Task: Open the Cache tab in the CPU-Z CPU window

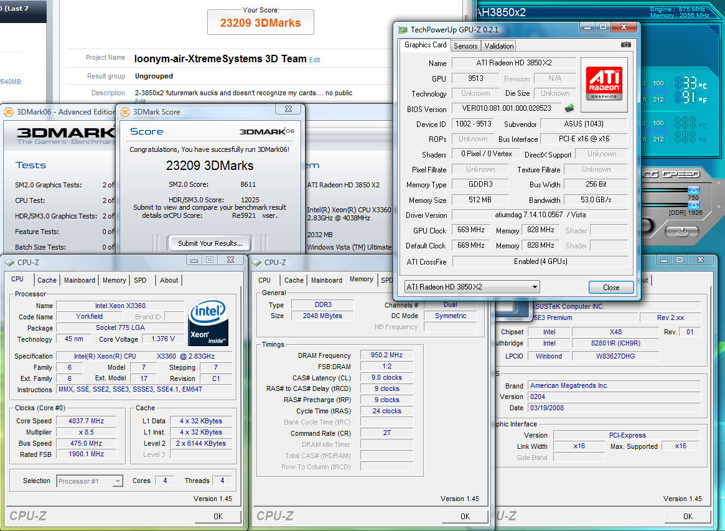Action: point(47,280)
